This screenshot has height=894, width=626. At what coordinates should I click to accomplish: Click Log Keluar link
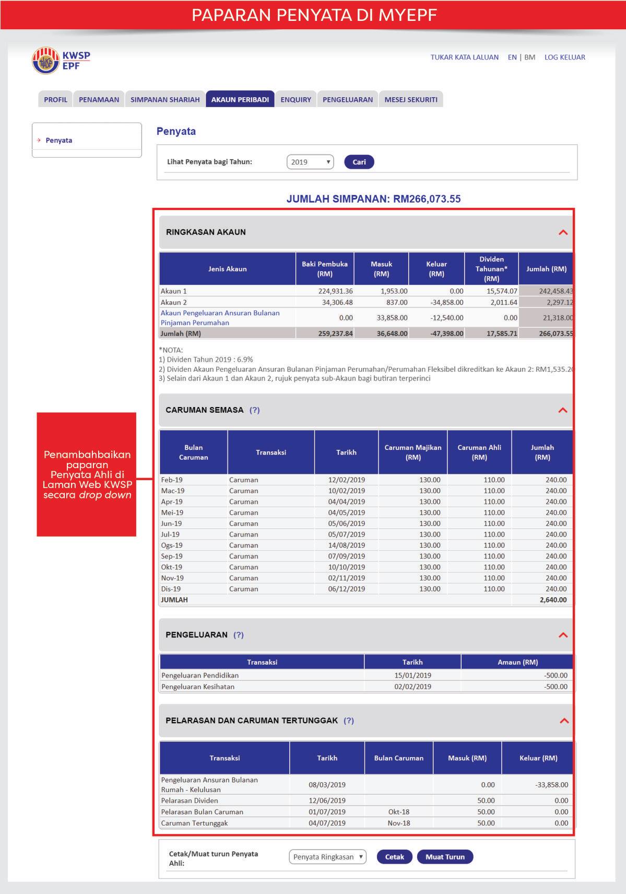(x=565, y=57)
